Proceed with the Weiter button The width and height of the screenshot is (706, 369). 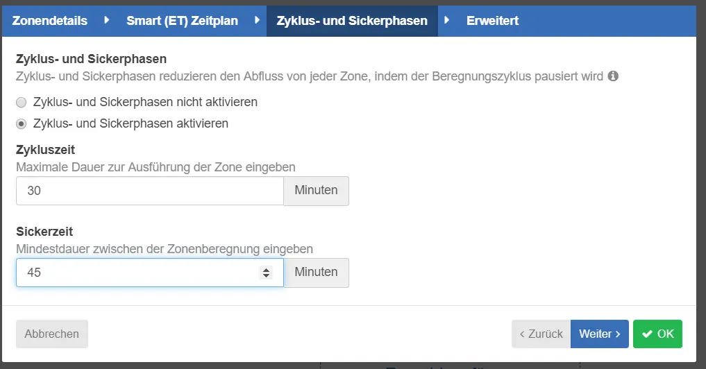[x=600, y=334]
